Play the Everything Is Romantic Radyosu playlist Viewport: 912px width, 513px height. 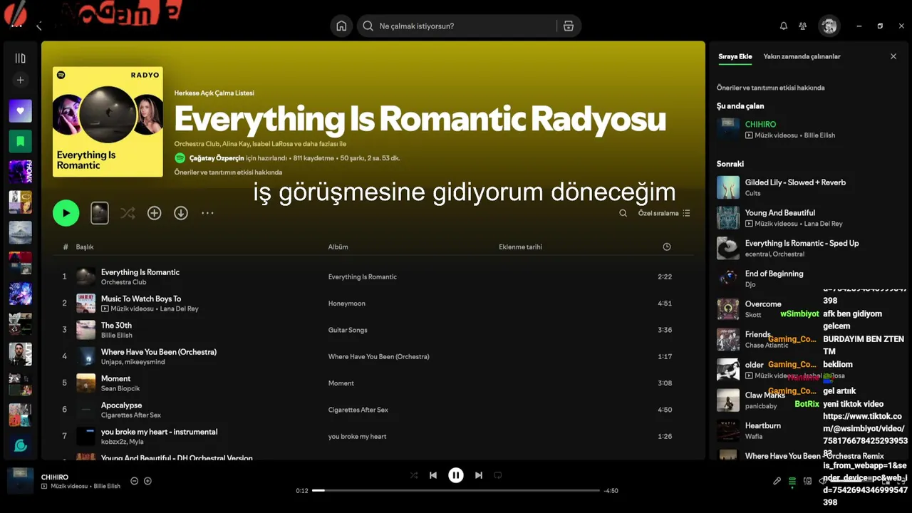(x=66, y=213)
